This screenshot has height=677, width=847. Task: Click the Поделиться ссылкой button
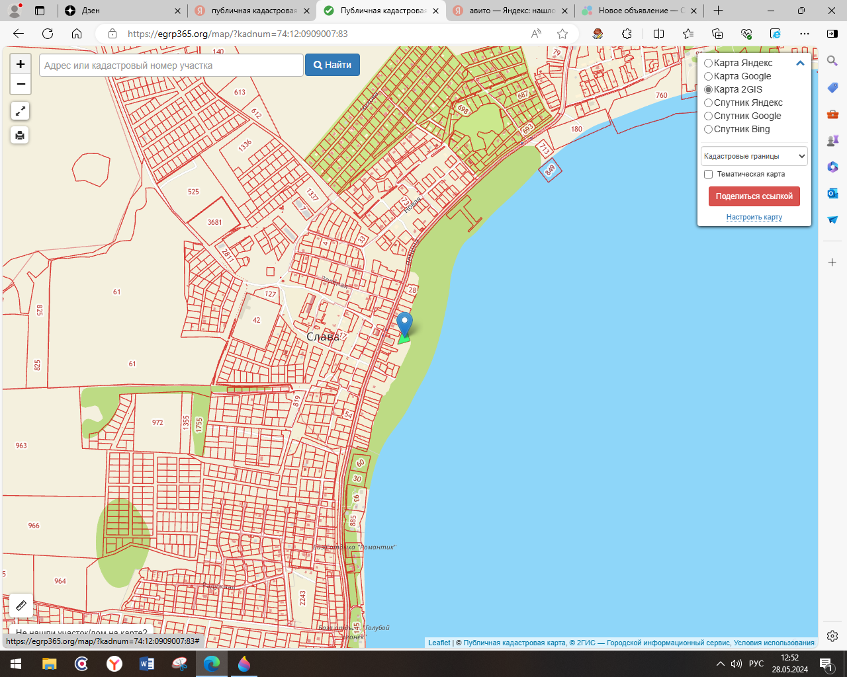(754, 196)
